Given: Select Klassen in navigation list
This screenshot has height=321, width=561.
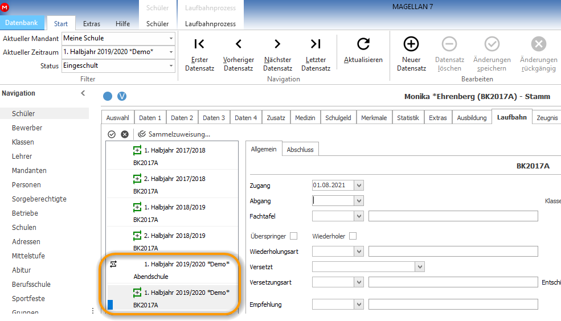Looking at the screenshot, I should [23, 142].
